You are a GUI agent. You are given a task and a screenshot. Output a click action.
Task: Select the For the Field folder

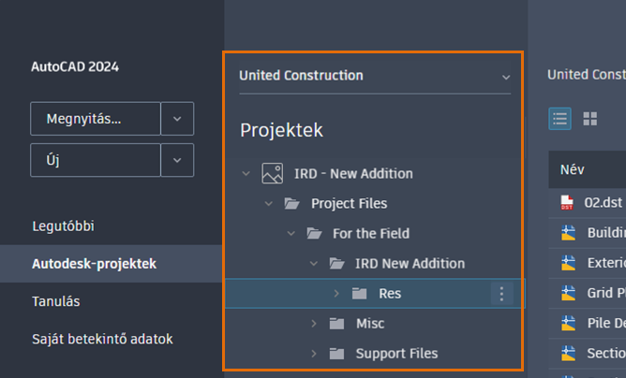[x=370, y=233]
